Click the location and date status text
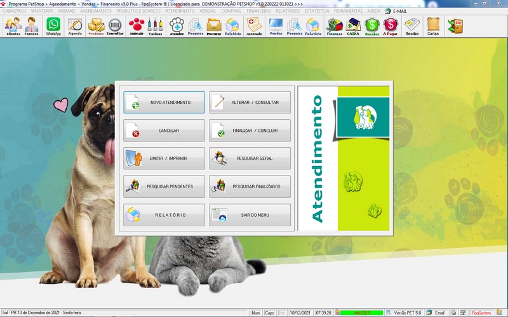Image resolution: width=508 pixels, height=317 pixels. pyautogui.click(x=41, y=313)
